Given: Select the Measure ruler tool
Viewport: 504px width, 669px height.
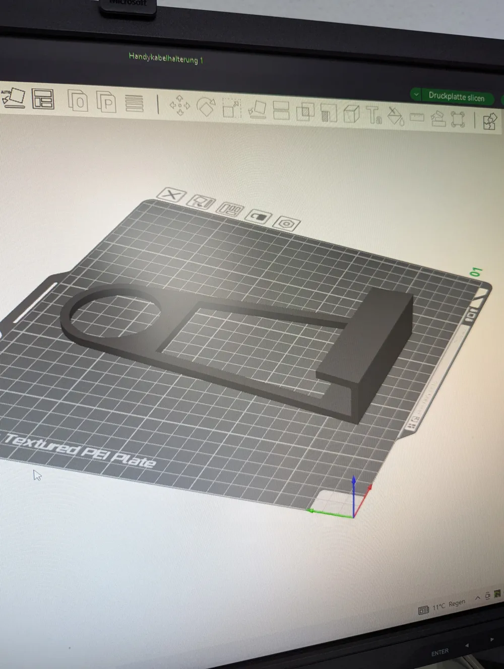Looking at the screenshot, I should (417, 117).
